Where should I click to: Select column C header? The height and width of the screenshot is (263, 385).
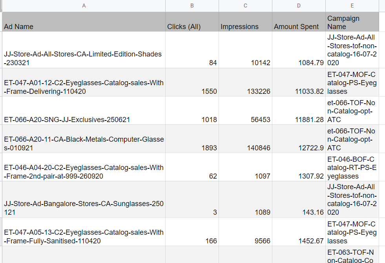[245, 5]
